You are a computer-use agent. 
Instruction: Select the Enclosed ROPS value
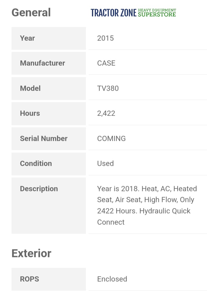tap(112, 279)
